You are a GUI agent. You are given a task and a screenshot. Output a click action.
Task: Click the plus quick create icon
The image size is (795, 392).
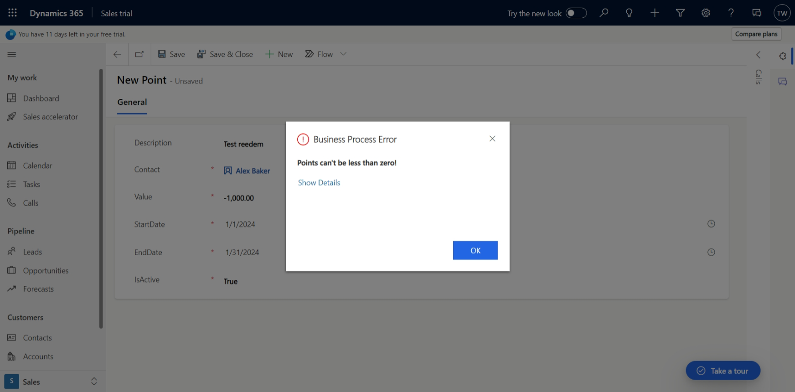tap(655, 13)
